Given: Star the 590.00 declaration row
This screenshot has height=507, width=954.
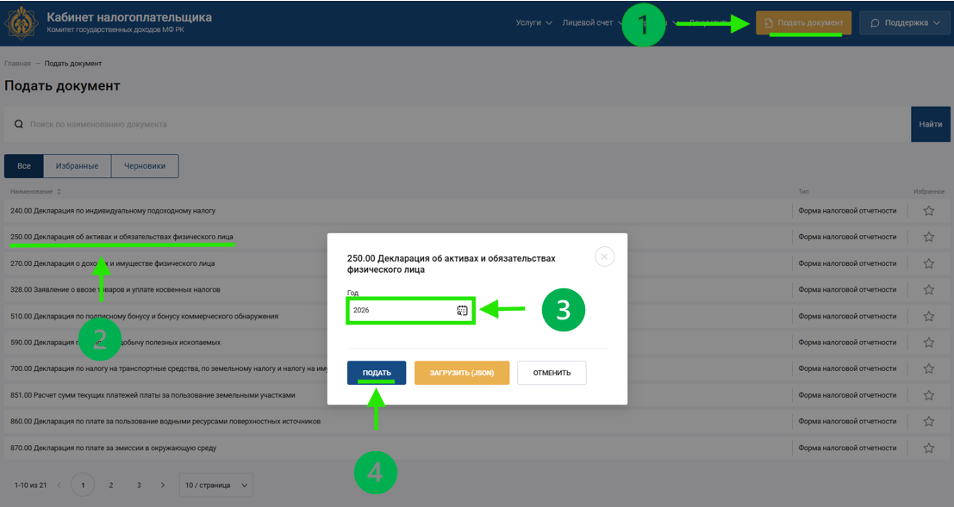Looking at the screenshot, I should (928, 343).
